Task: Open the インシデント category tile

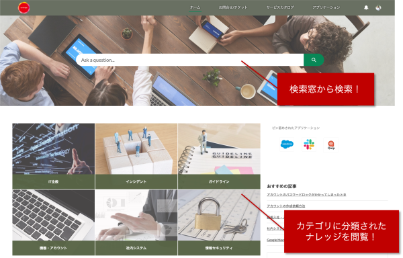Action: (x=136, y=157)
